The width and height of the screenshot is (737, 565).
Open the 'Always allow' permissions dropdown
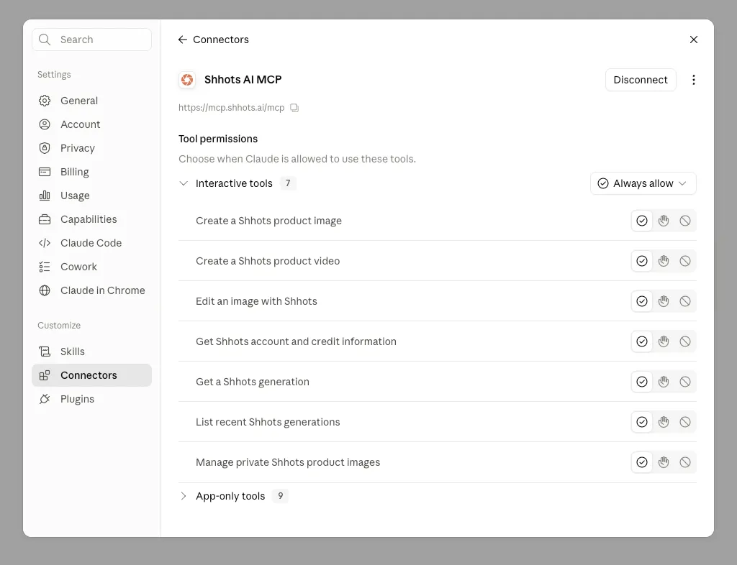643,183
